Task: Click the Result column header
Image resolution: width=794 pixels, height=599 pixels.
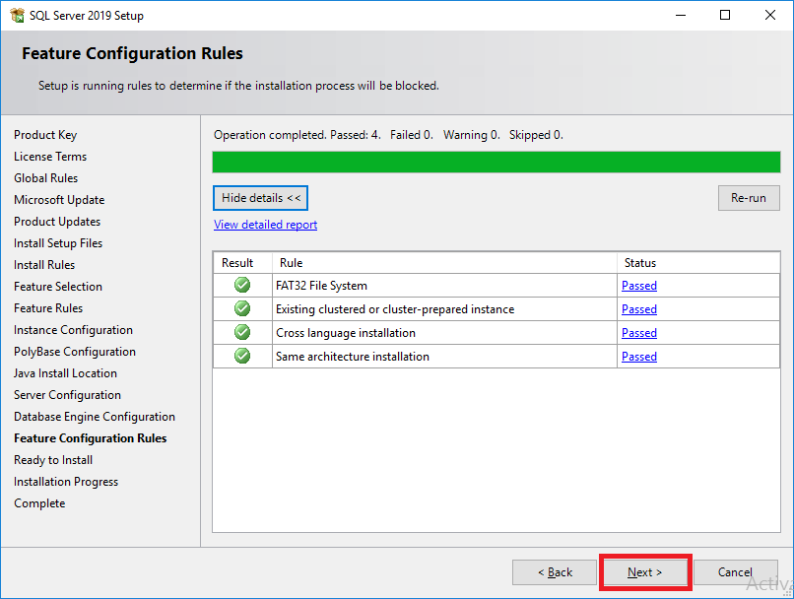Action: pos(242,263)
